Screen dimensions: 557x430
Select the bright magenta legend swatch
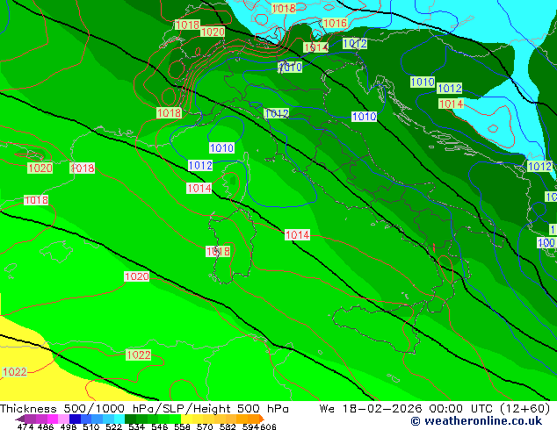coord(53,419)
